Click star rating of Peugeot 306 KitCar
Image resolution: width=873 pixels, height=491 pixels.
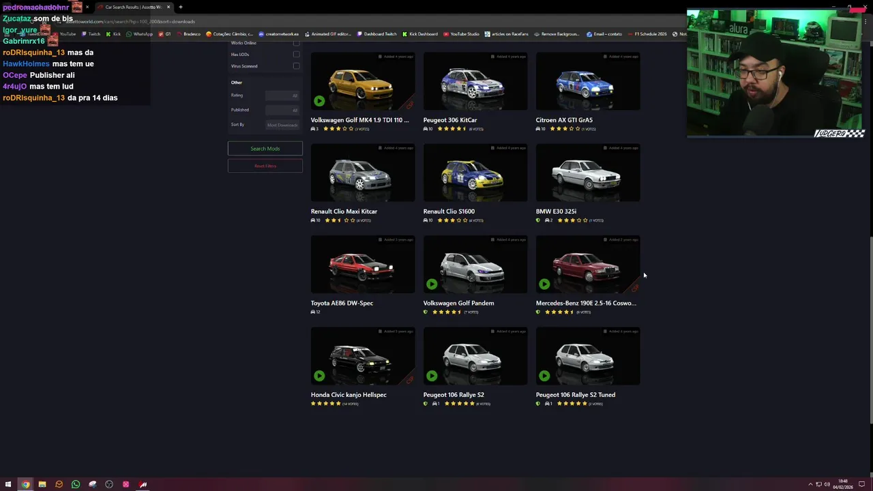tap(452, 129)
